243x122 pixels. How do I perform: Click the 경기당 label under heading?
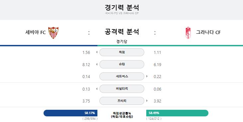122,42
